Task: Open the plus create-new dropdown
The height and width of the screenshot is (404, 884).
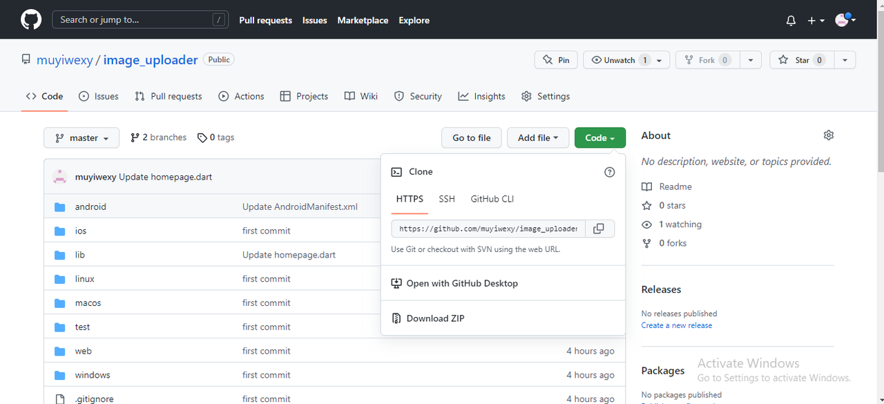Action: [816, 21]
